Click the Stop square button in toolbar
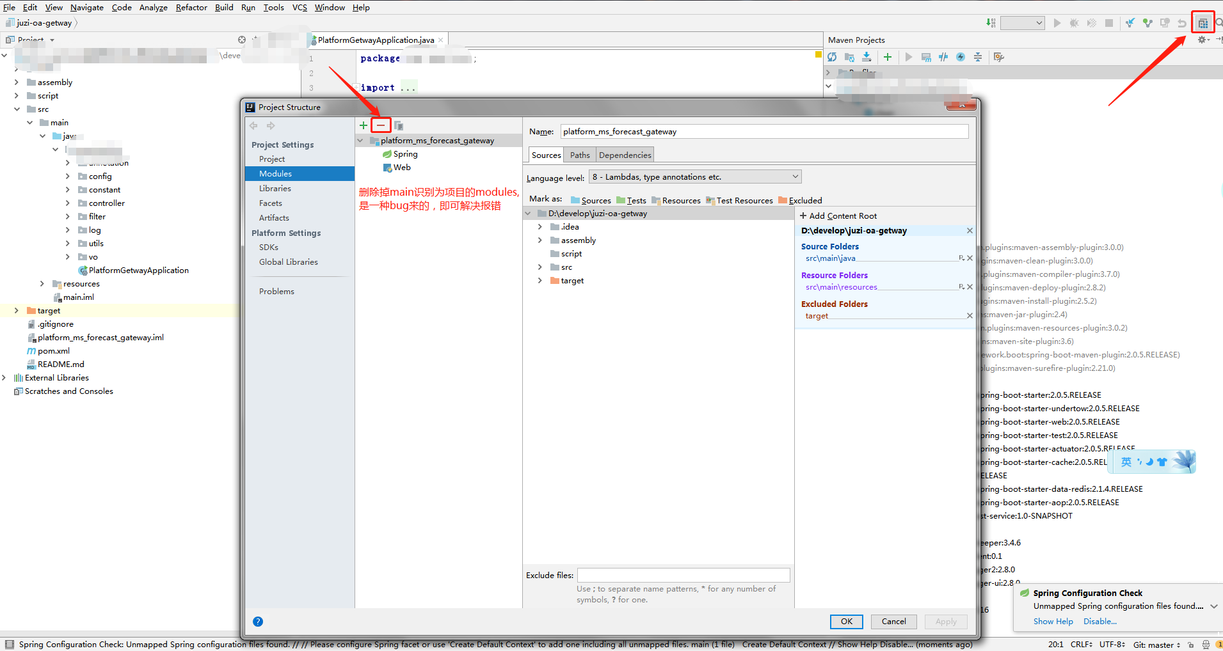 point(1109,23)
